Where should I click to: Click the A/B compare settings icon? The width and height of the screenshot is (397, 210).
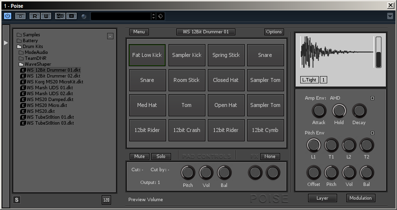[x=60, y=16]
